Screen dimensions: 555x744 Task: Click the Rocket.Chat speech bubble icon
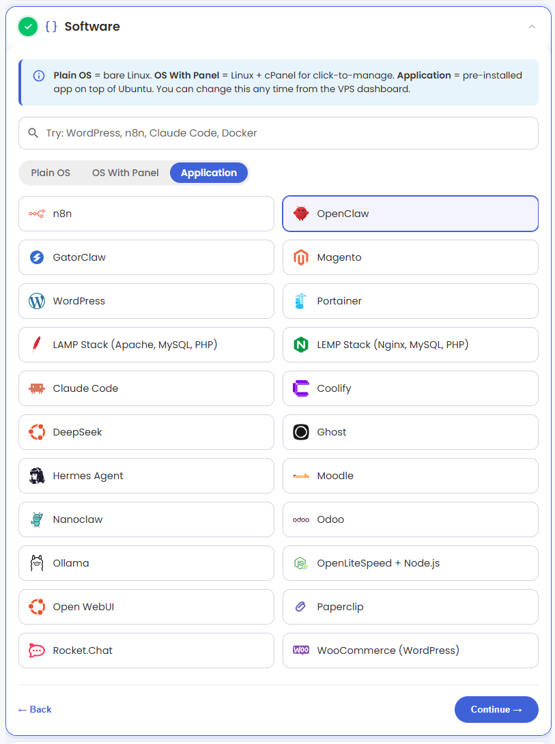click(37, 650)
